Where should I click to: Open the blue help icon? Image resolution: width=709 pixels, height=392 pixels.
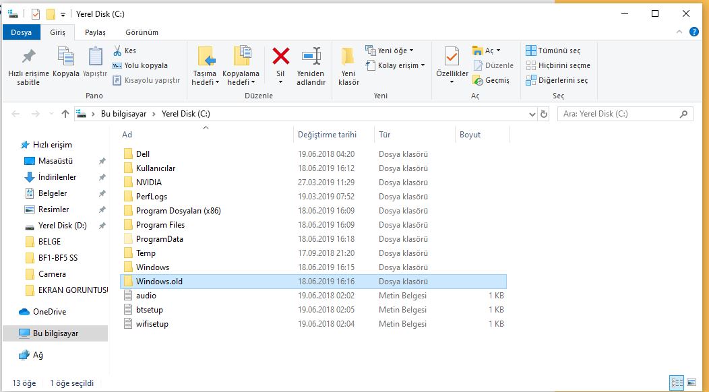point(694,32)
